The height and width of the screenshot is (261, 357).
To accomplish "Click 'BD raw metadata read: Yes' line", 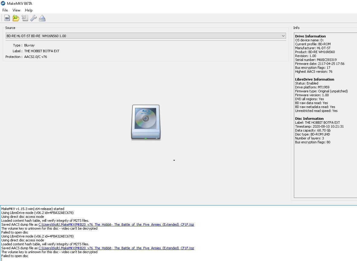I will coord(315,107).
